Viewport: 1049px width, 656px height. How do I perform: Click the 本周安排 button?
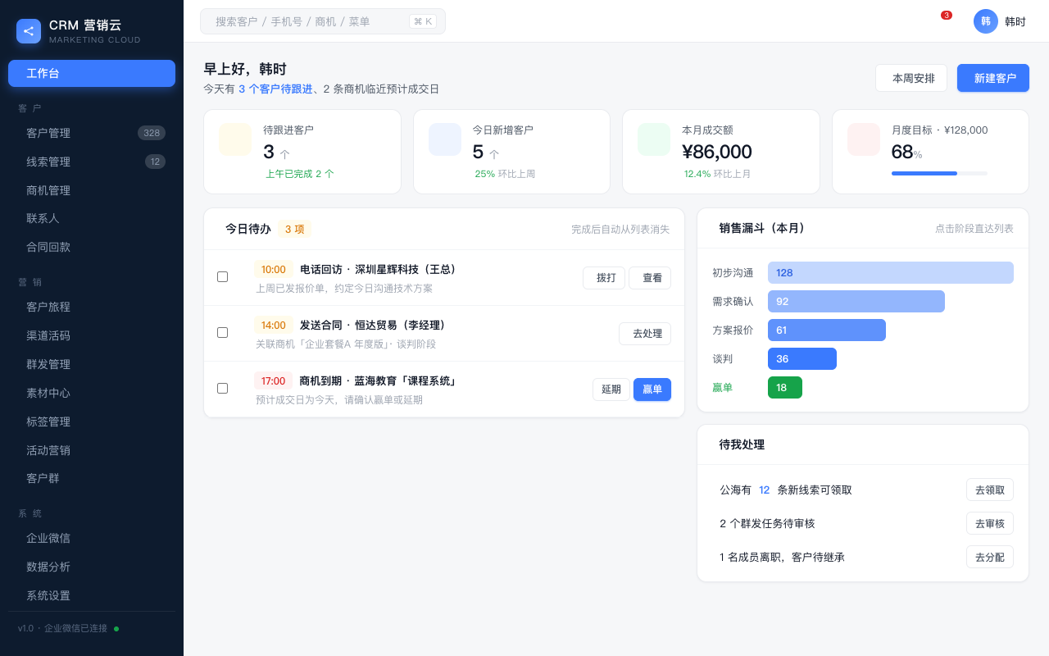(911, 78)
